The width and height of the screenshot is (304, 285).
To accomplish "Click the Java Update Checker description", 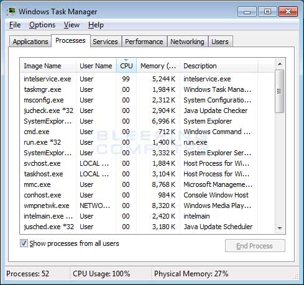I will coord(216,111).
